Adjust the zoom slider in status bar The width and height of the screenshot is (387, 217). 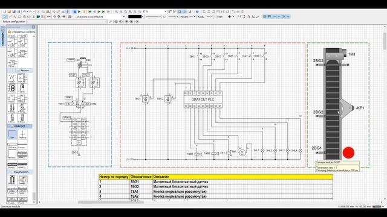[377, 207]
